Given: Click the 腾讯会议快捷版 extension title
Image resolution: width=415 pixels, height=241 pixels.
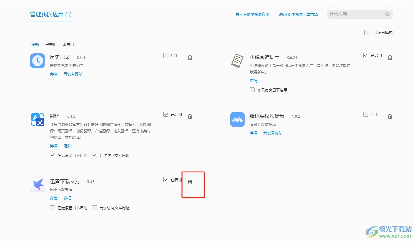Looking at the screenshot, I should [x=267, y=116].
